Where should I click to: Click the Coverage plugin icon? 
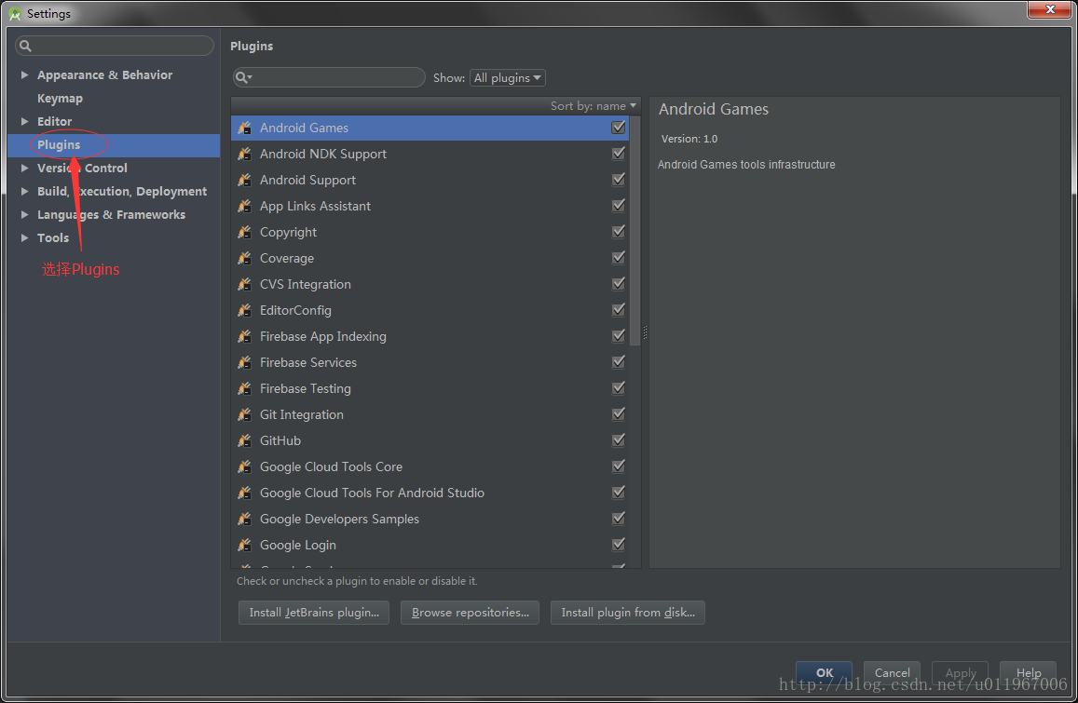point(244,258)
